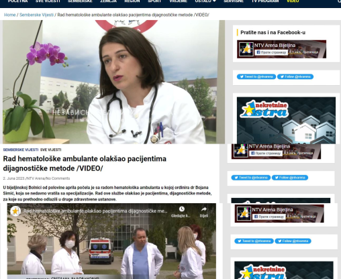Go to SEMBERSKE in the navigation bar
Image resolution: width=341 pixels, height=279 pixels.
point(80,1)
